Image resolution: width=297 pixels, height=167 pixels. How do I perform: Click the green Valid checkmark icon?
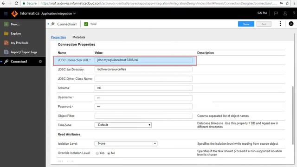pyautogui.click(x=86, y=24)
